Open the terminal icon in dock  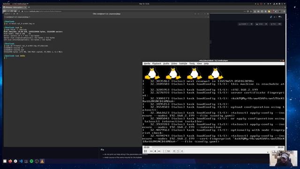26,161
